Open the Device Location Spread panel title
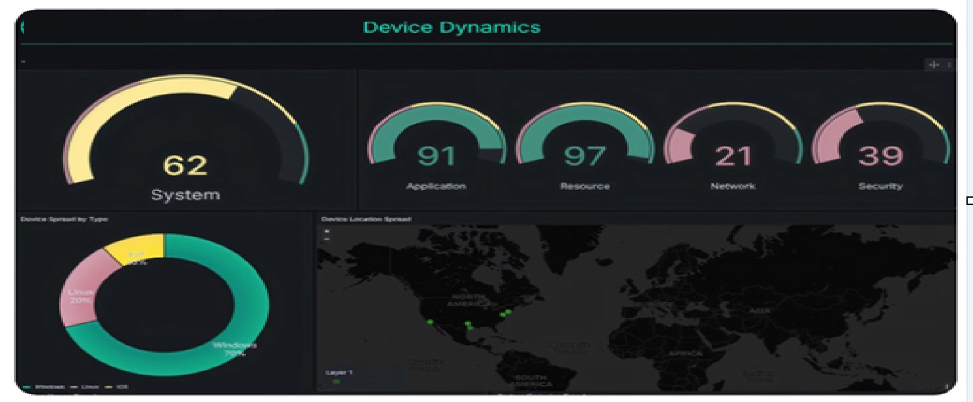973x402 pixels. pyautogui.click(x=366, y=219)
